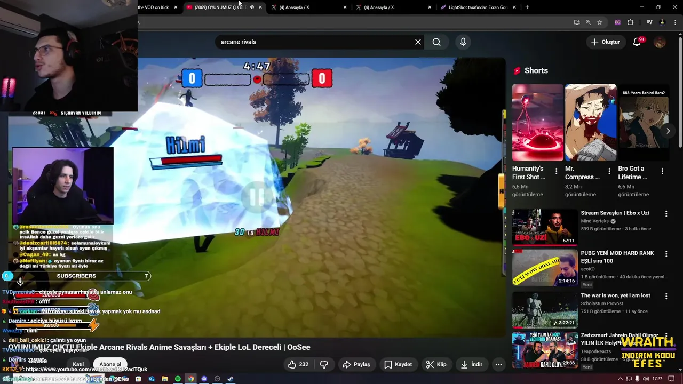
Task: Open Outlook from the taskbar
Action: pyautogui.click(x=152, y=379)
